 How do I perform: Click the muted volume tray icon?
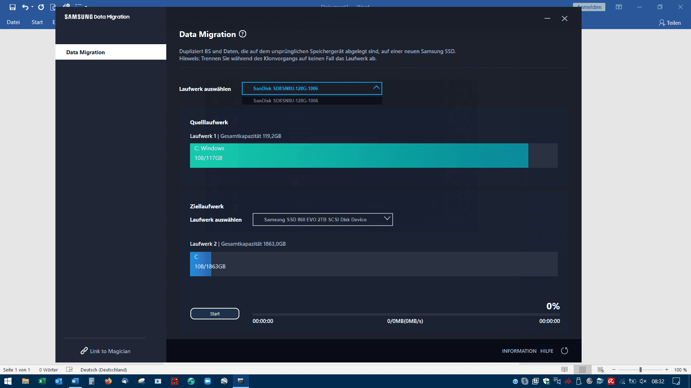643,381
